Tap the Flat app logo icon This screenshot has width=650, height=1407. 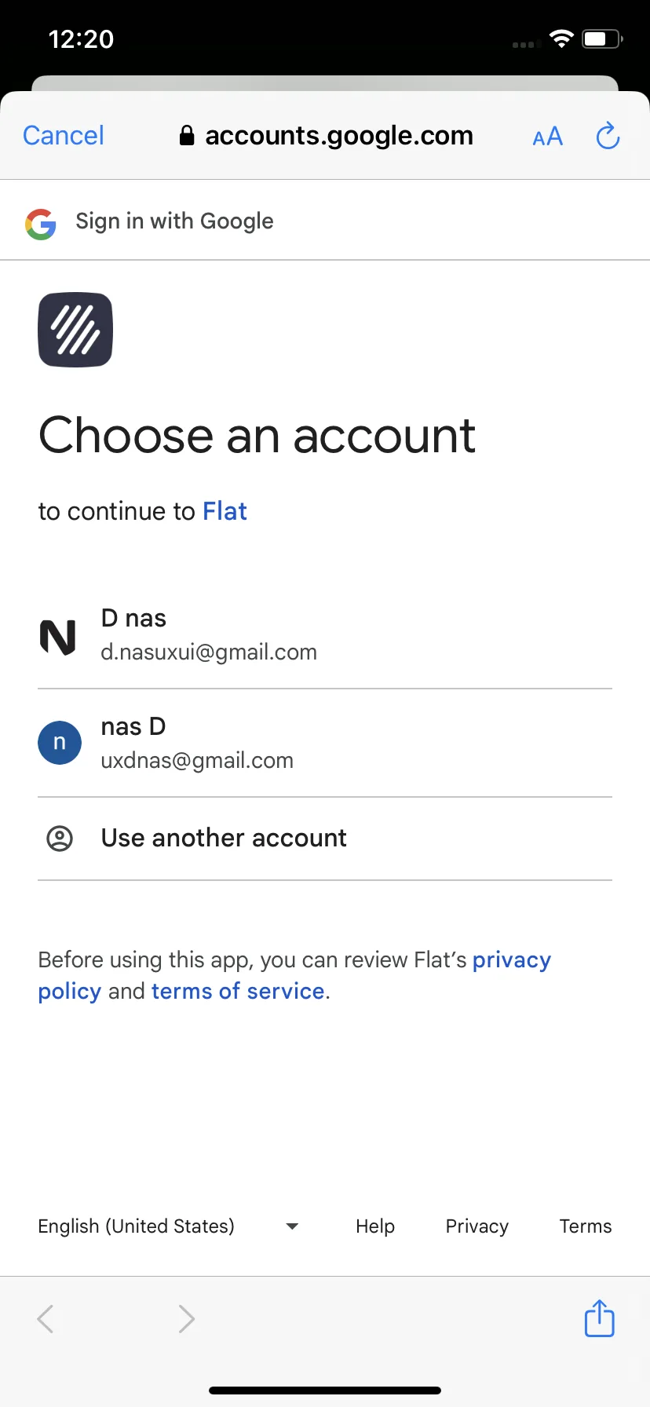pos(75,330)
